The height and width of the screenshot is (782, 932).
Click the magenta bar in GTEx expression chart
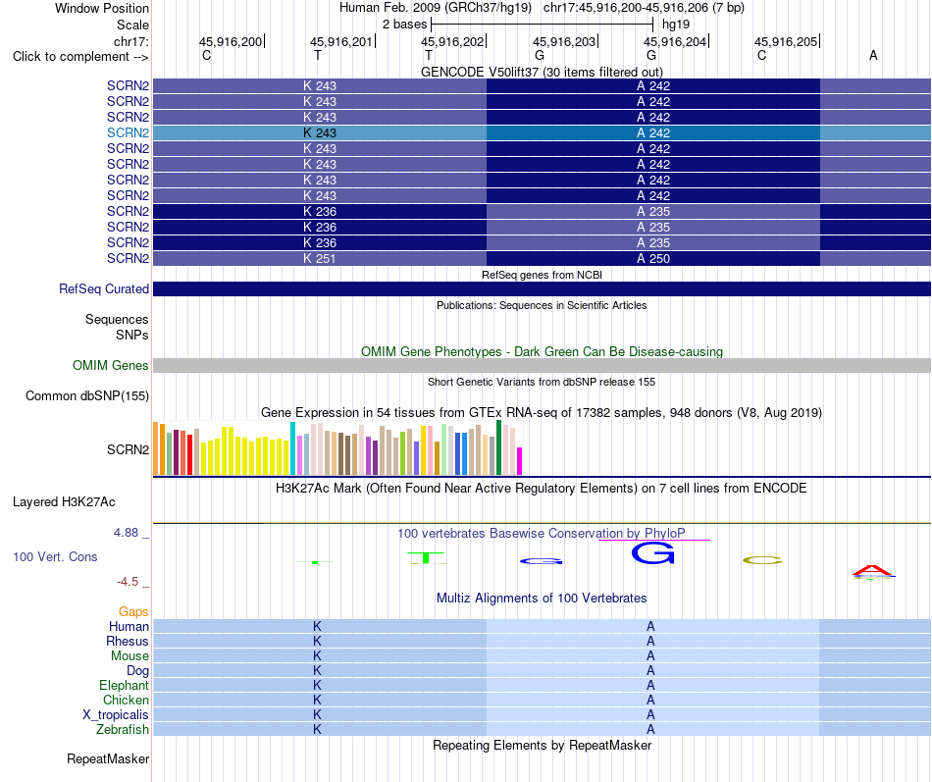click(x=520, y=461)
